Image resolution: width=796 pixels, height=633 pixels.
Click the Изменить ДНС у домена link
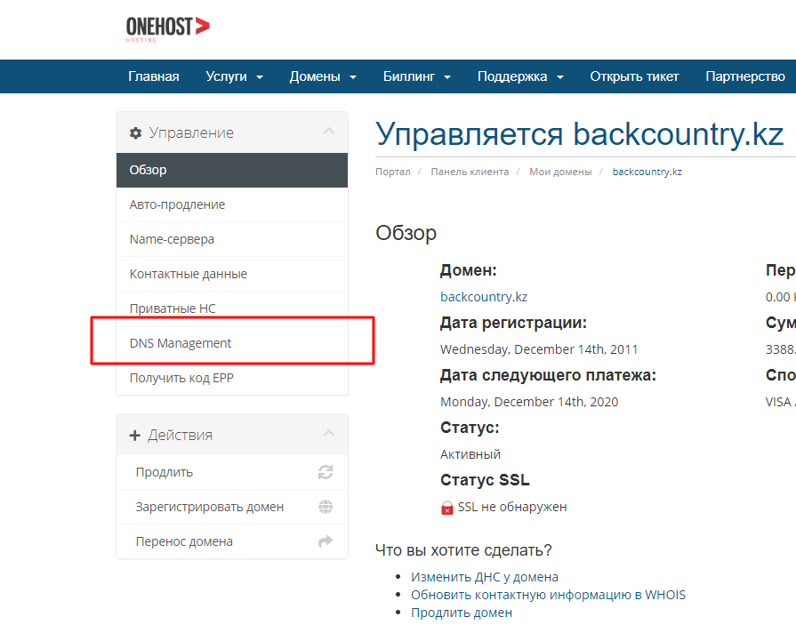coord(485,577)
